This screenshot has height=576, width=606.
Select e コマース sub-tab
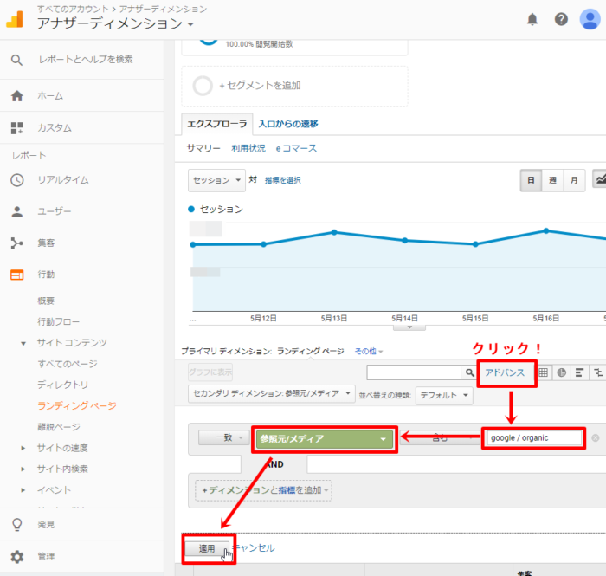296,148
